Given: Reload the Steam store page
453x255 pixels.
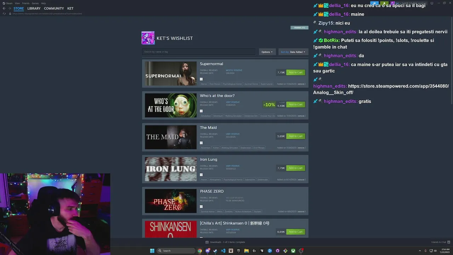Looking at the screenshot, I should pyautogui.click(x=4, y=13).
